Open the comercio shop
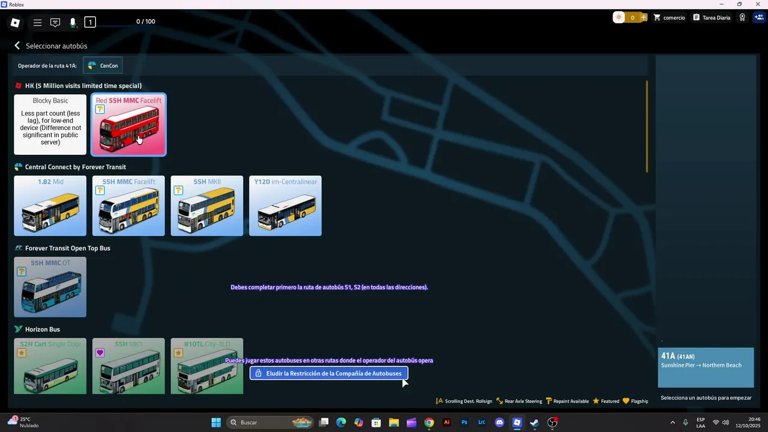 click(x=669, y=17)
